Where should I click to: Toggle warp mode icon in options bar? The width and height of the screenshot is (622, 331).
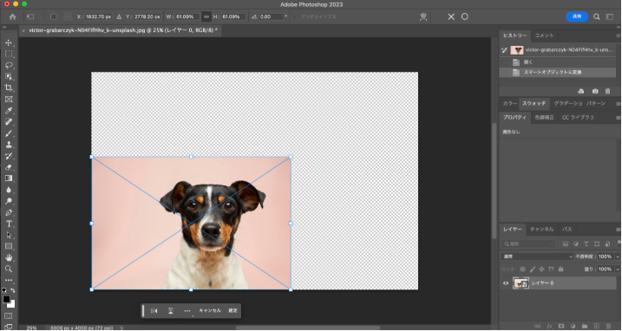coord(423,16)
